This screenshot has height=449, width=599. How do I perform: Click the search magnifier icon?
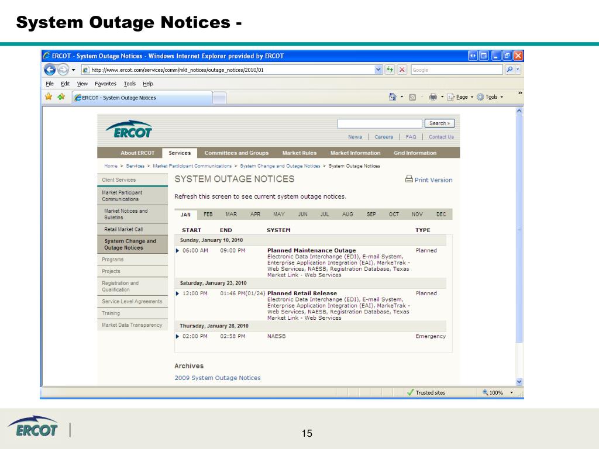510,70
